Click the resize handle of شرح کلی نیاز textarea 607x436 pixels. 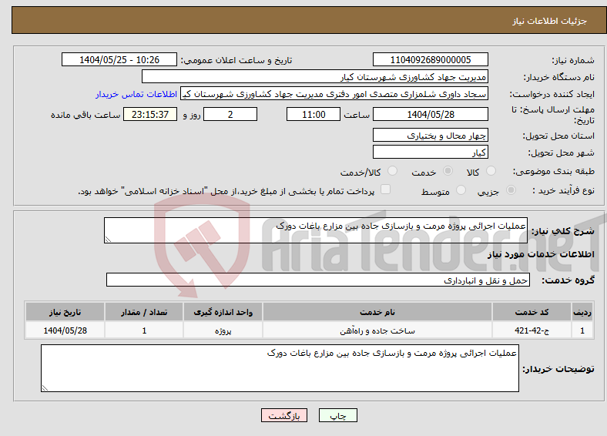click(x=108, y=240)
